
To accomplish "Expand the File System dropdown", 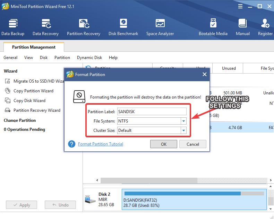I will (x=183, y=121).
